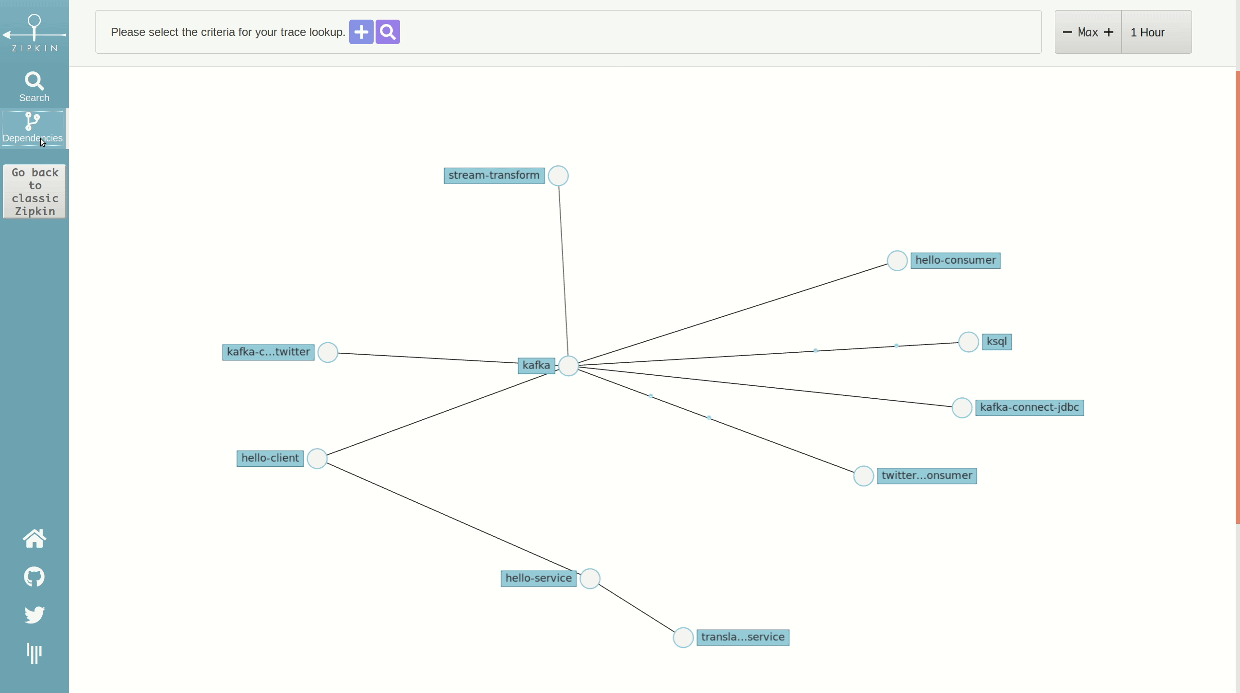The width and height of the screenshot is (1240, 693).
Task: Decrease Max results with minus
Action: (1067, 32)
